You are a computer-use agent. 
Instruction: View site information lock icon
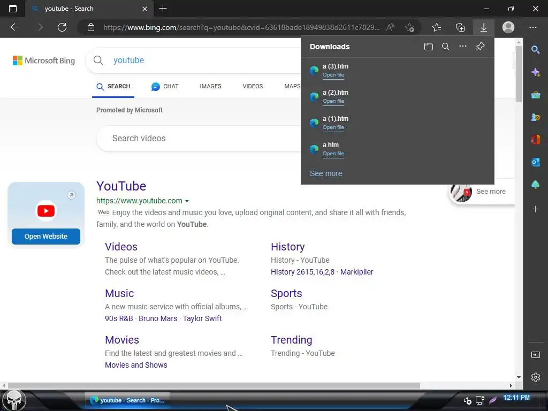coord(91,27)
